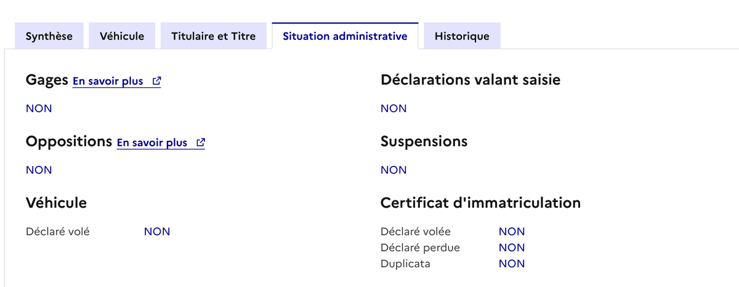The width and height of the screenshot is (739, 287).
Task: Click the NON value under Gages
Action: (x=39, y=109)
